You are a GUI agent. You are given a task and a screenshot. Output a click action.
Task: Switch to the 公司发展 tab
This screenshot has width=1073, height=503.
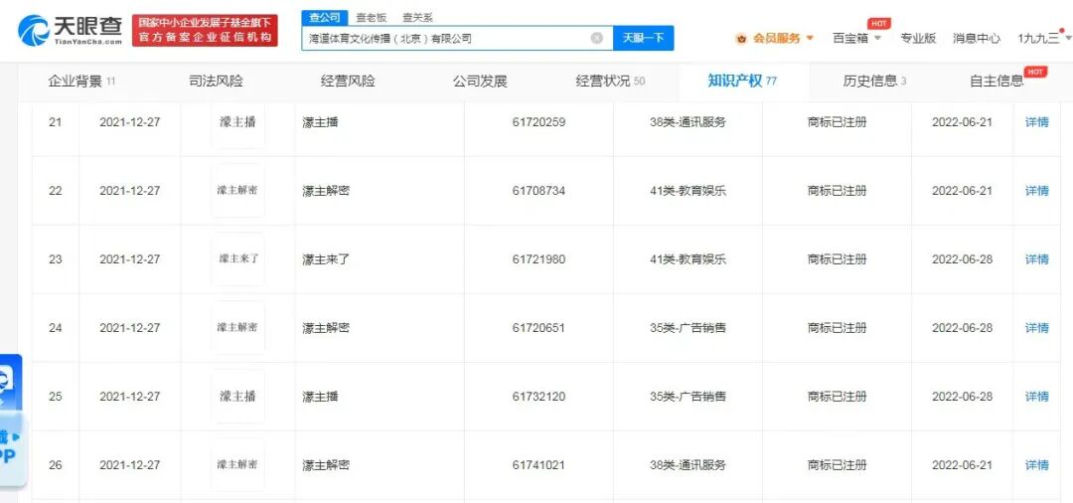tap(480, 82)
